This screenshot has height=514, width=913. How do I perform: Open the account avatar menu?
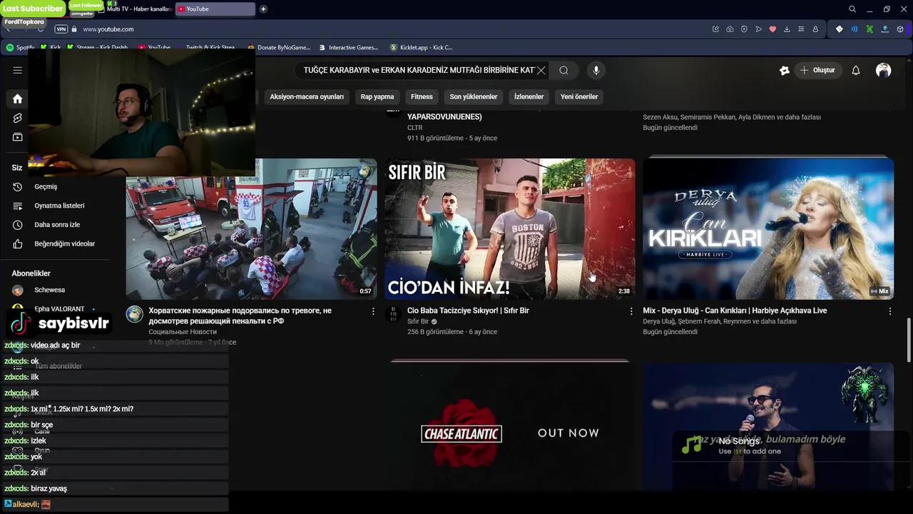tap(884, 70)
